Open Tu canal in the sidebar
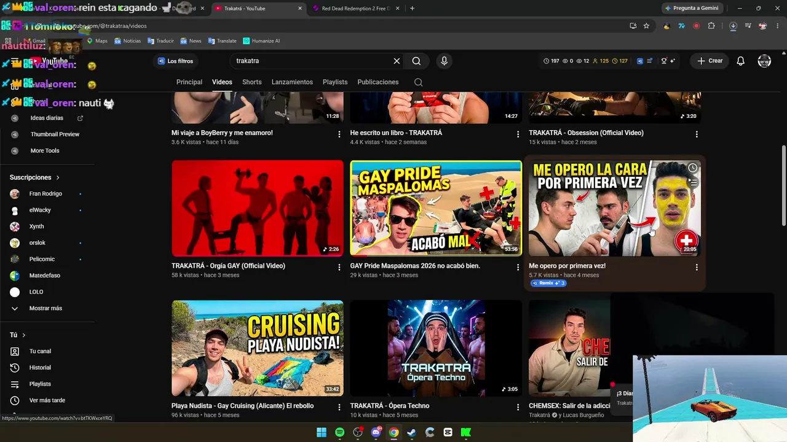This screenshot has width=787, height=442. tap(40, 351)
